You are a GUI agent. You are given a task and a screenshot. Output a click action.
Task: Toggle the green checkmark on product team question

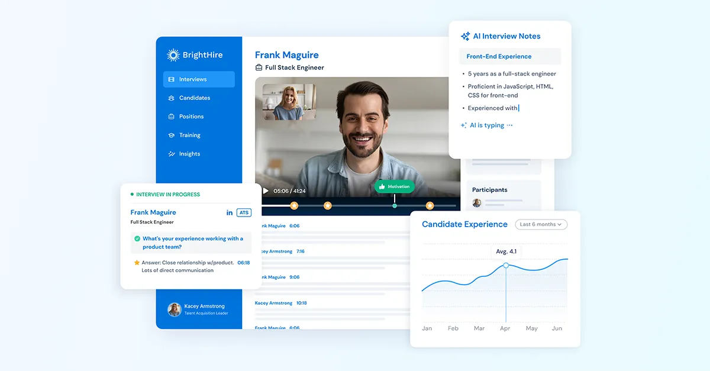137,239
